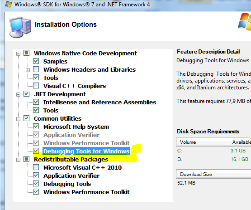The width and height of the screenshot is (251, 210).
Task: Click the Debugging Tools for Windows checkbox
Action: click(x=36, y=151)
